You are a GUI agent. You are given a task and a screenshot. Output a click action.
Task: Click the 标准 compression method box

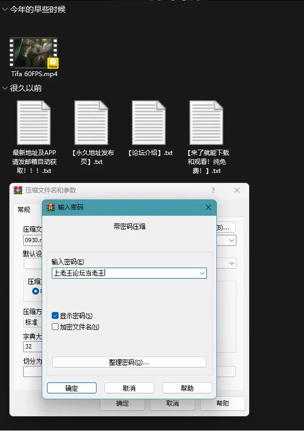click(33, 322)
